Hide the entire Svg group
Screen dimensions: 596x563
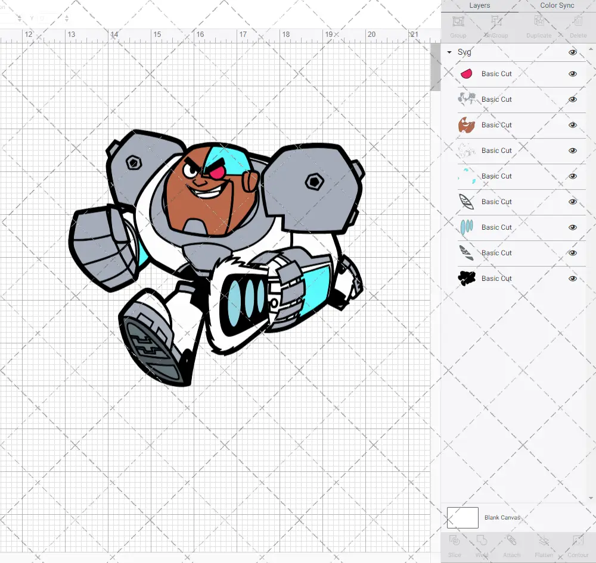[572, 52]
